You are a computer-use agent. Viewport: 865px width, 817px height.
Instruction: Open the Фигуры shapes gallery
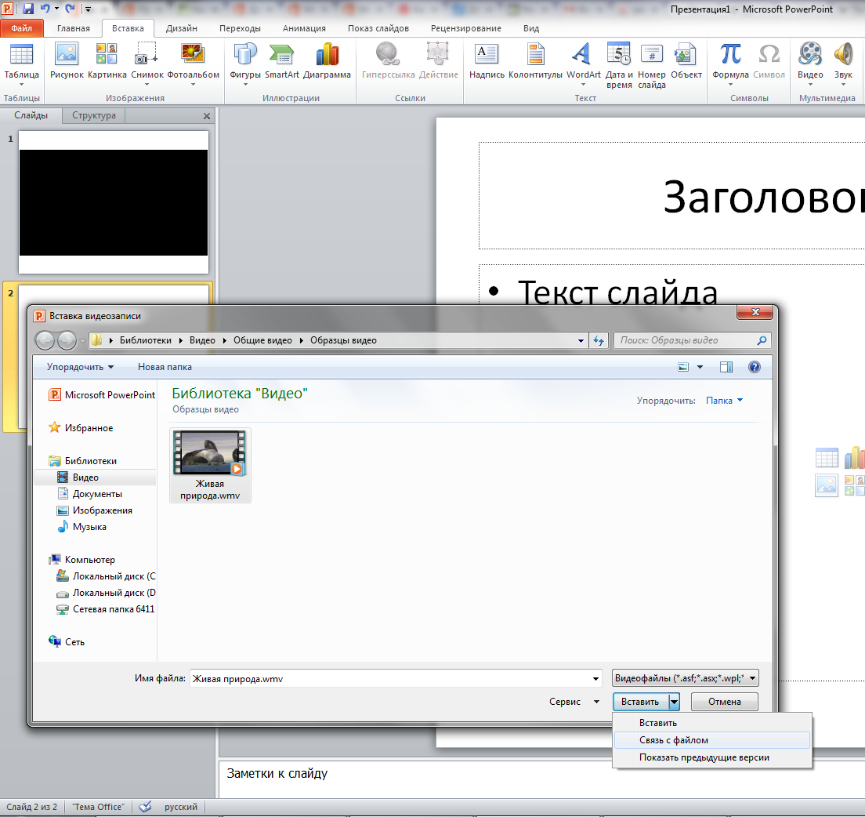click(x=245, y=64)
